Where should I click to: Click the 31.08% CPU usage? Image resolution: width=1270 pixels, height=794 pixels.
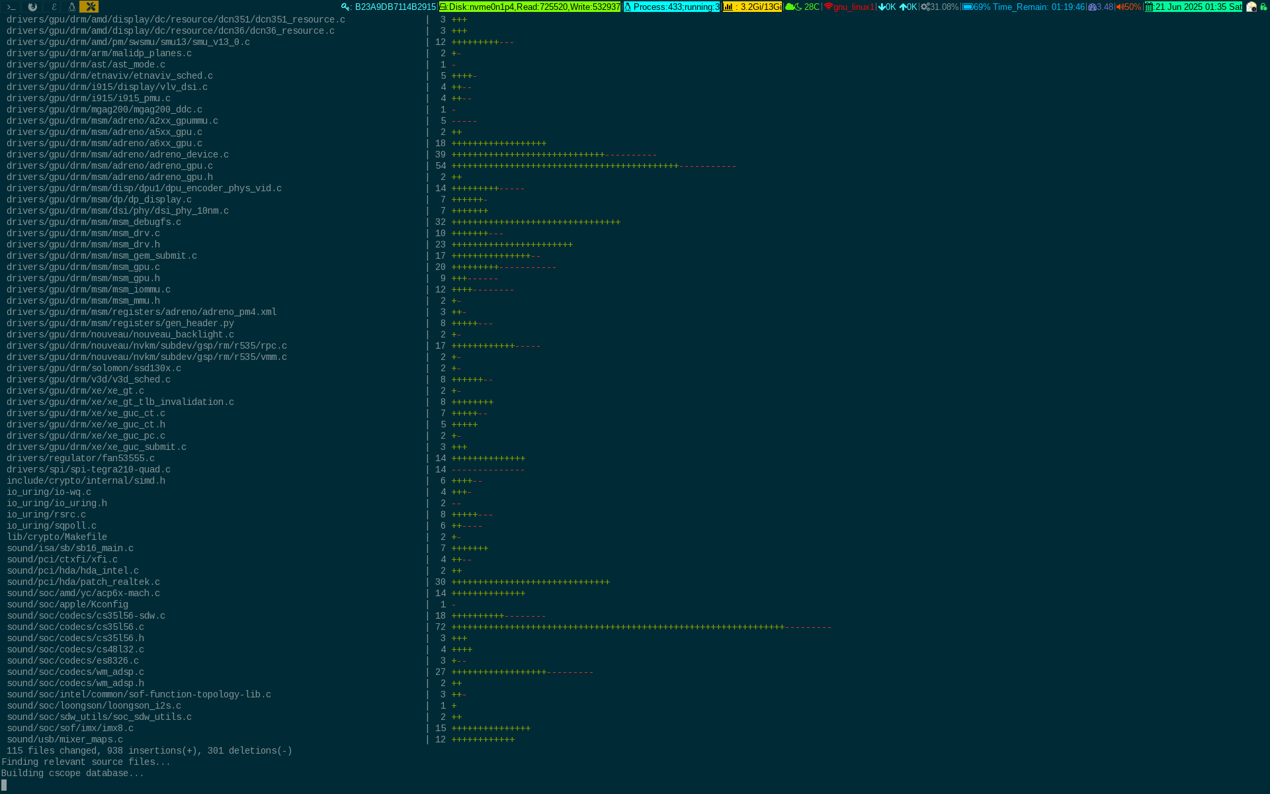pos(945,7)
